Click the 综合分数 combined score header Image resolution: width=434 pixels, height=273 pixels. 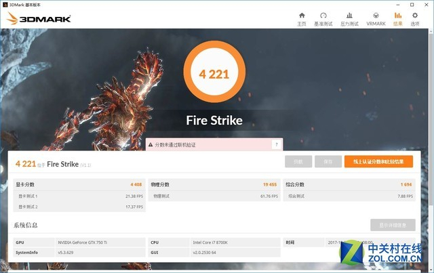349,184
